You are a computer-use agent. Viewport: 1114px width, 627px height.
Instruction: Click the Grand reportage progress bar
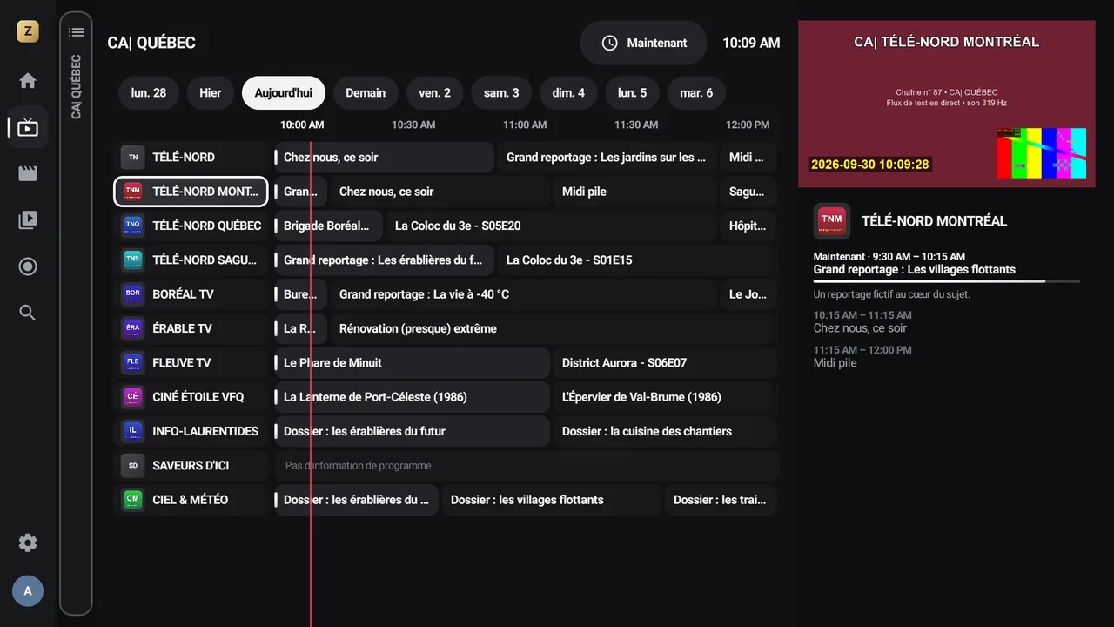tap(947, 281)
